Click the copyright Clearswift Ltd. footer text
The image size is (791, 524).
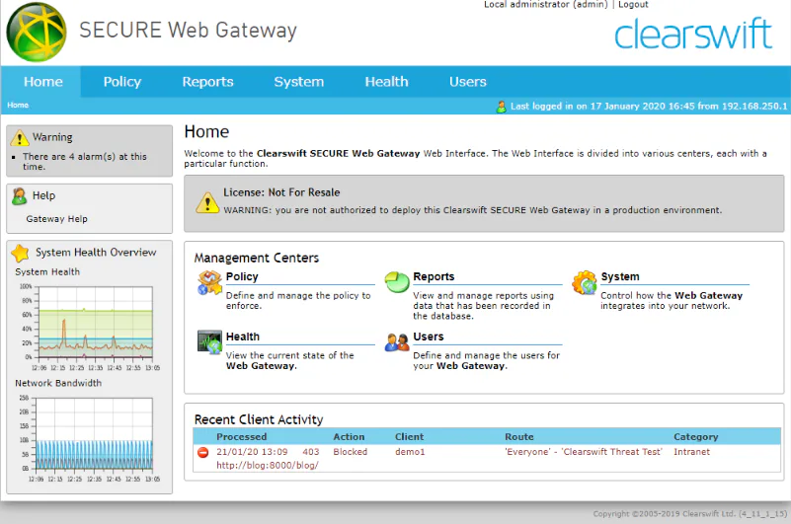(x=690, y=514)
